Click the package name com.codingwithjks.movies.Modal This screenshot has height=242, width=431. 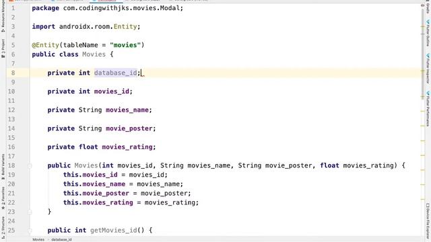[121, 8]
